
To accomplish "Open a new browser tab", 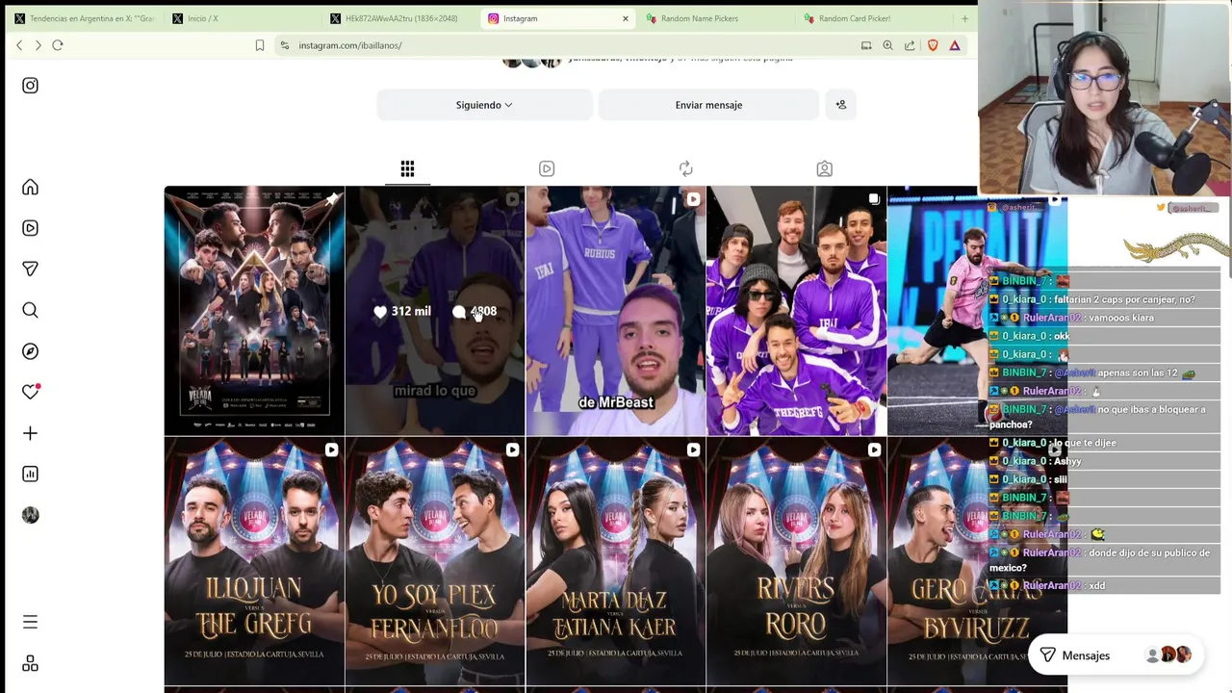I will pos(964,18).
